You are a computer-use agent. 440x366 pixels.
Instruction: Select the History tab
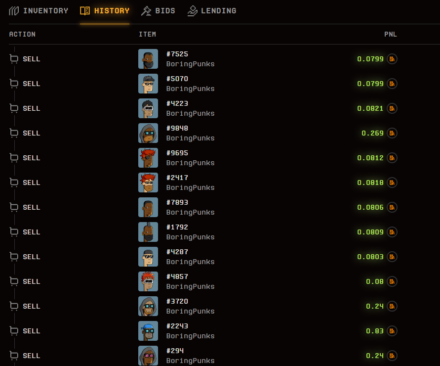click(x=105, y=11)
